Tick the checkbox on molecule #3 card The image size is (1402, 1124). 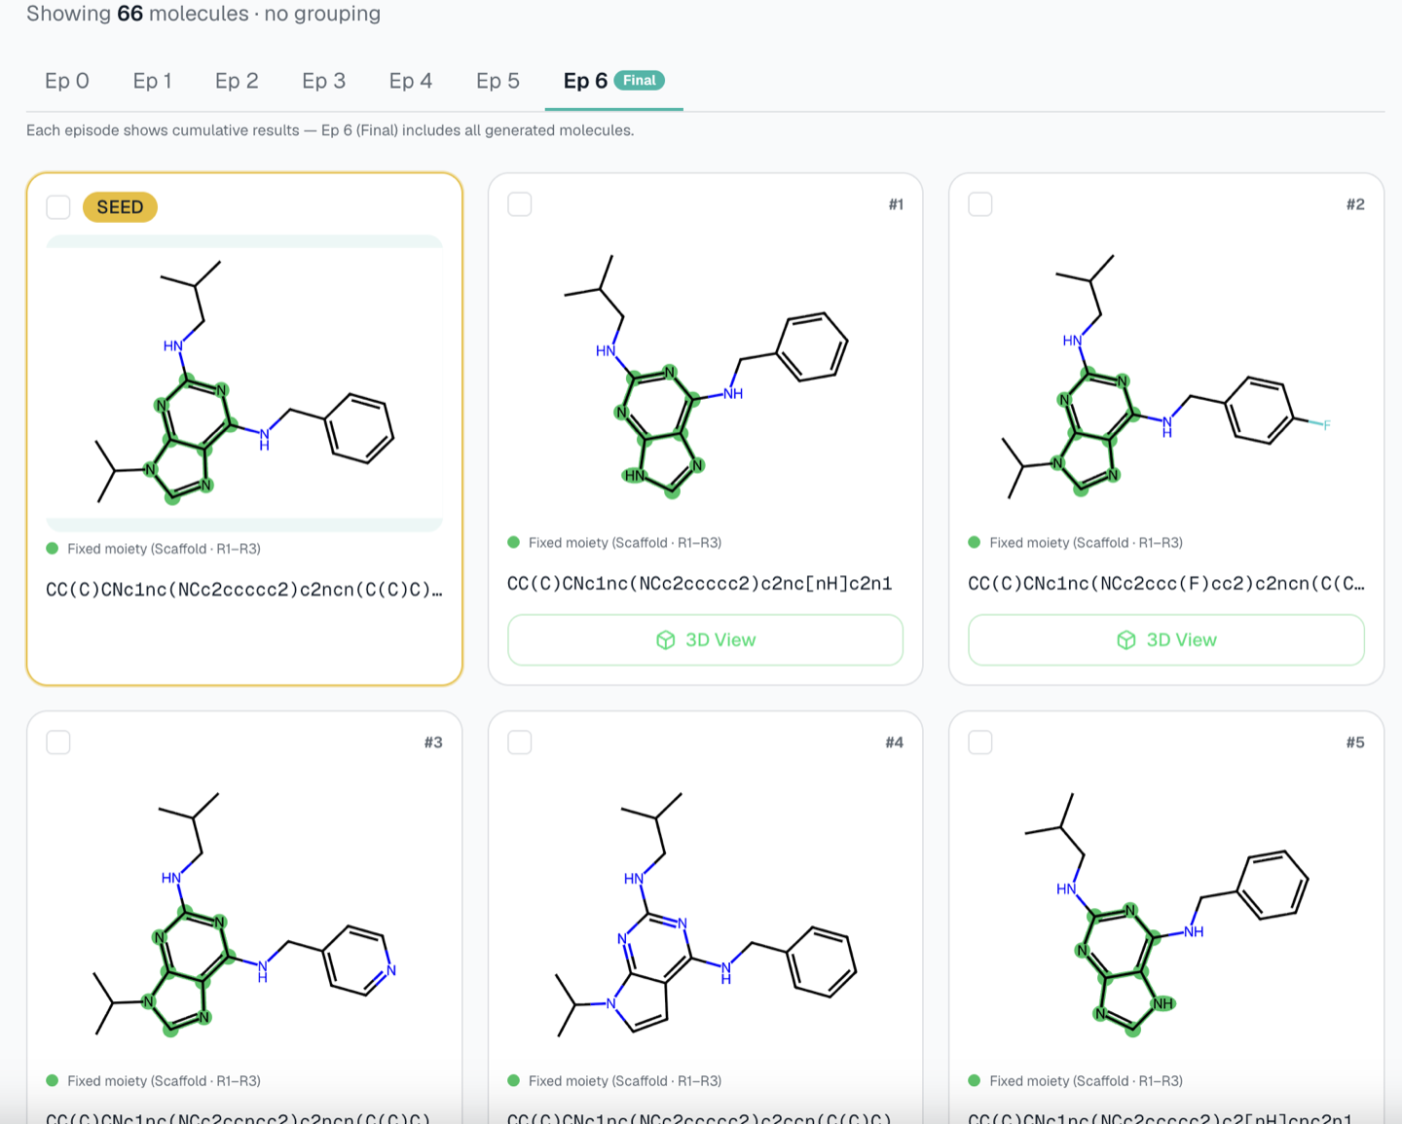[58, 743]
